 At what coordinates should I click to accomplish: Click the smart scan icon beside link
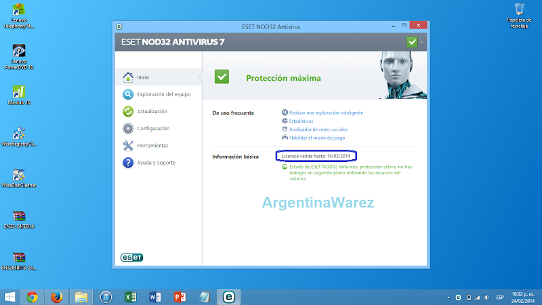click(x=285, y=113)
